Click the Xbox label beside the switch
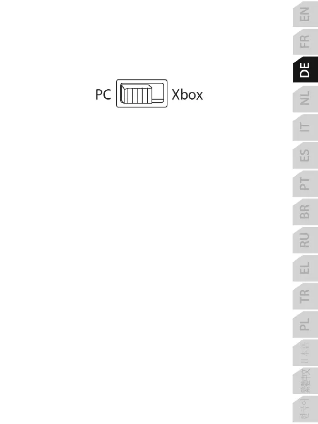This screenshot has width=318, height=424. point(187,94)
